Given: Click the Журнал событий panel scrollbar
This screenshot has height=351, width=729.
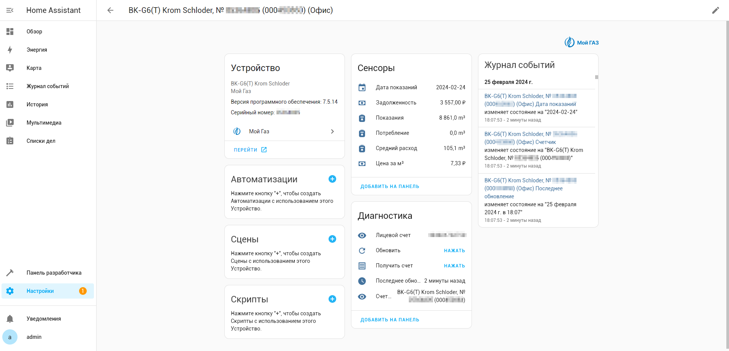Looking at the screenshot, I should 597,77.
